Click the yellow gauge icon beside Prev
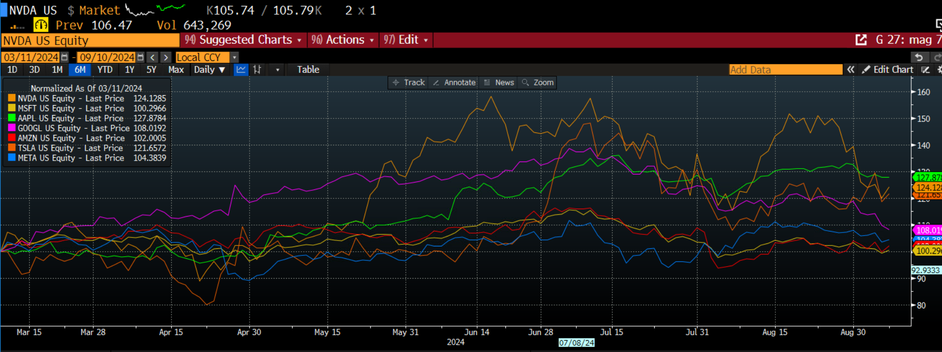The width and height of the screenshot is (942, 352). point(41,25)
